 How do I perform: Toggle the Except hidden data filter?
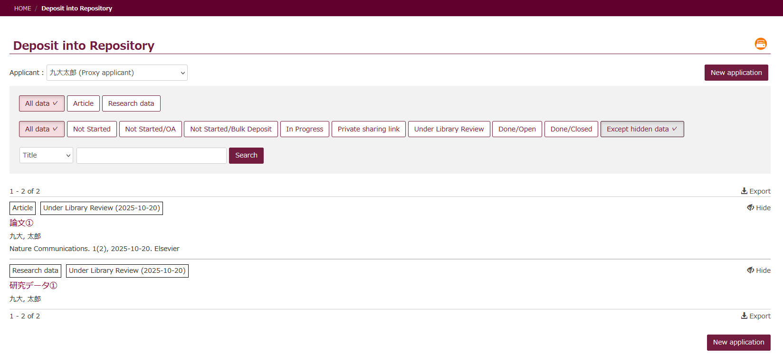642,129
